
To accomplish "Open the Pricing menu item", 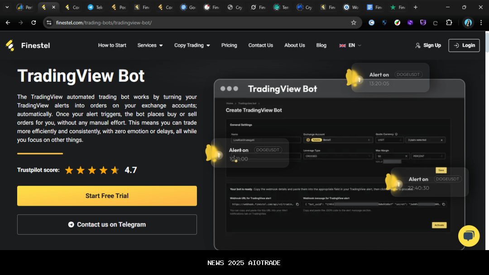I will pos(229,45).
